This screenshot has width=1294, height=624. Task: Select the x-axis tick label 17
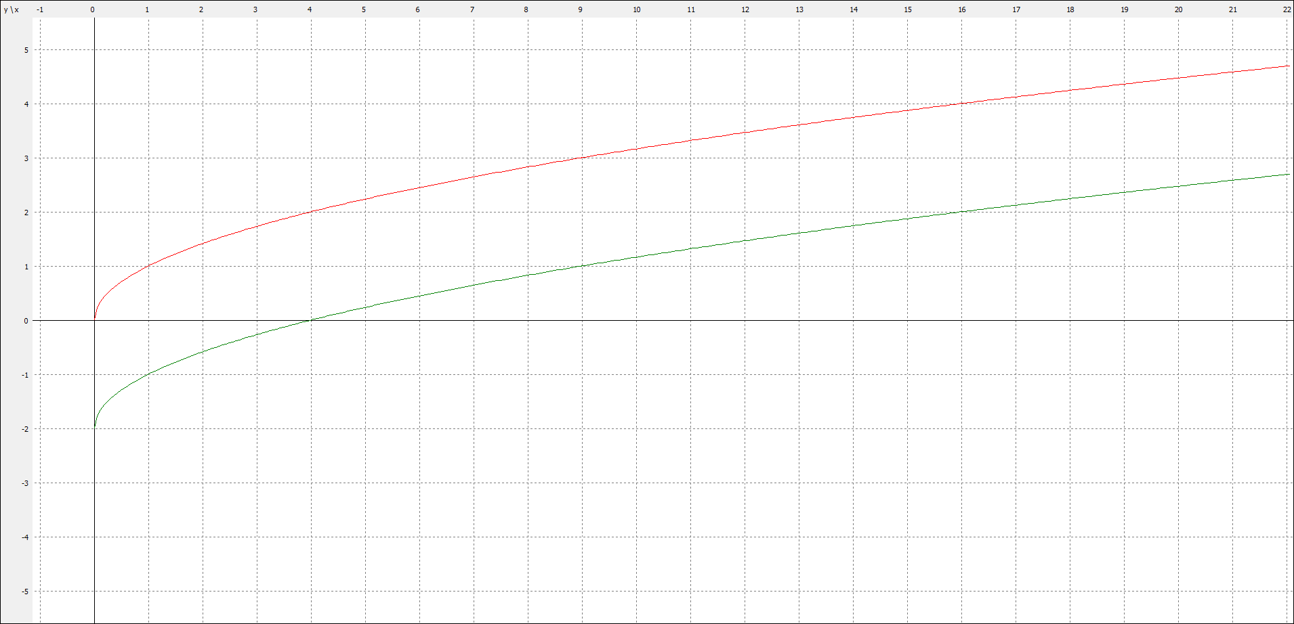(1016, 9)
